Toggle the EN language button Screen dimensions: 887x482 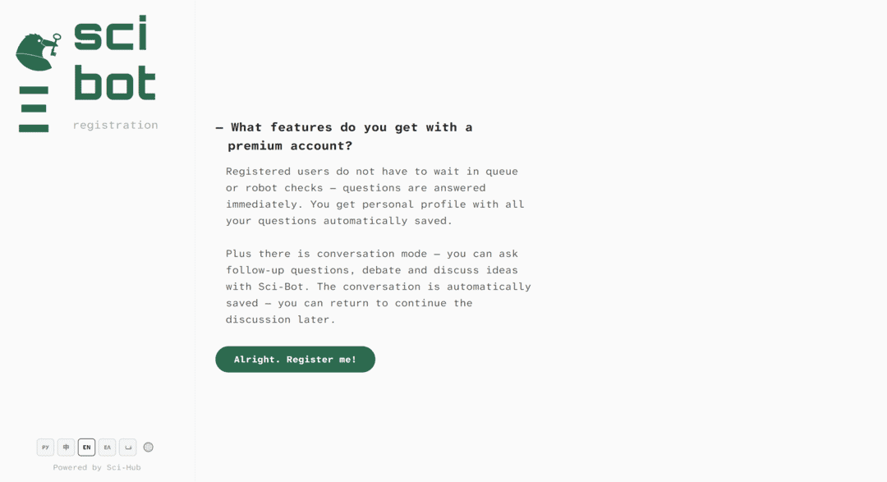[x=86, y=447]
